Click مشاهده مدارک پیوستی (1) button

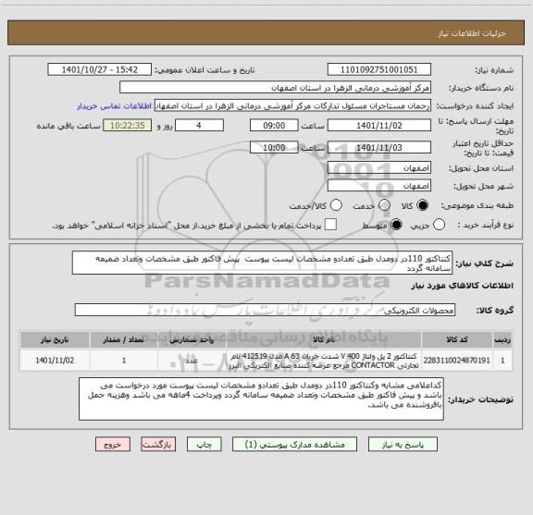click(294, 445)
